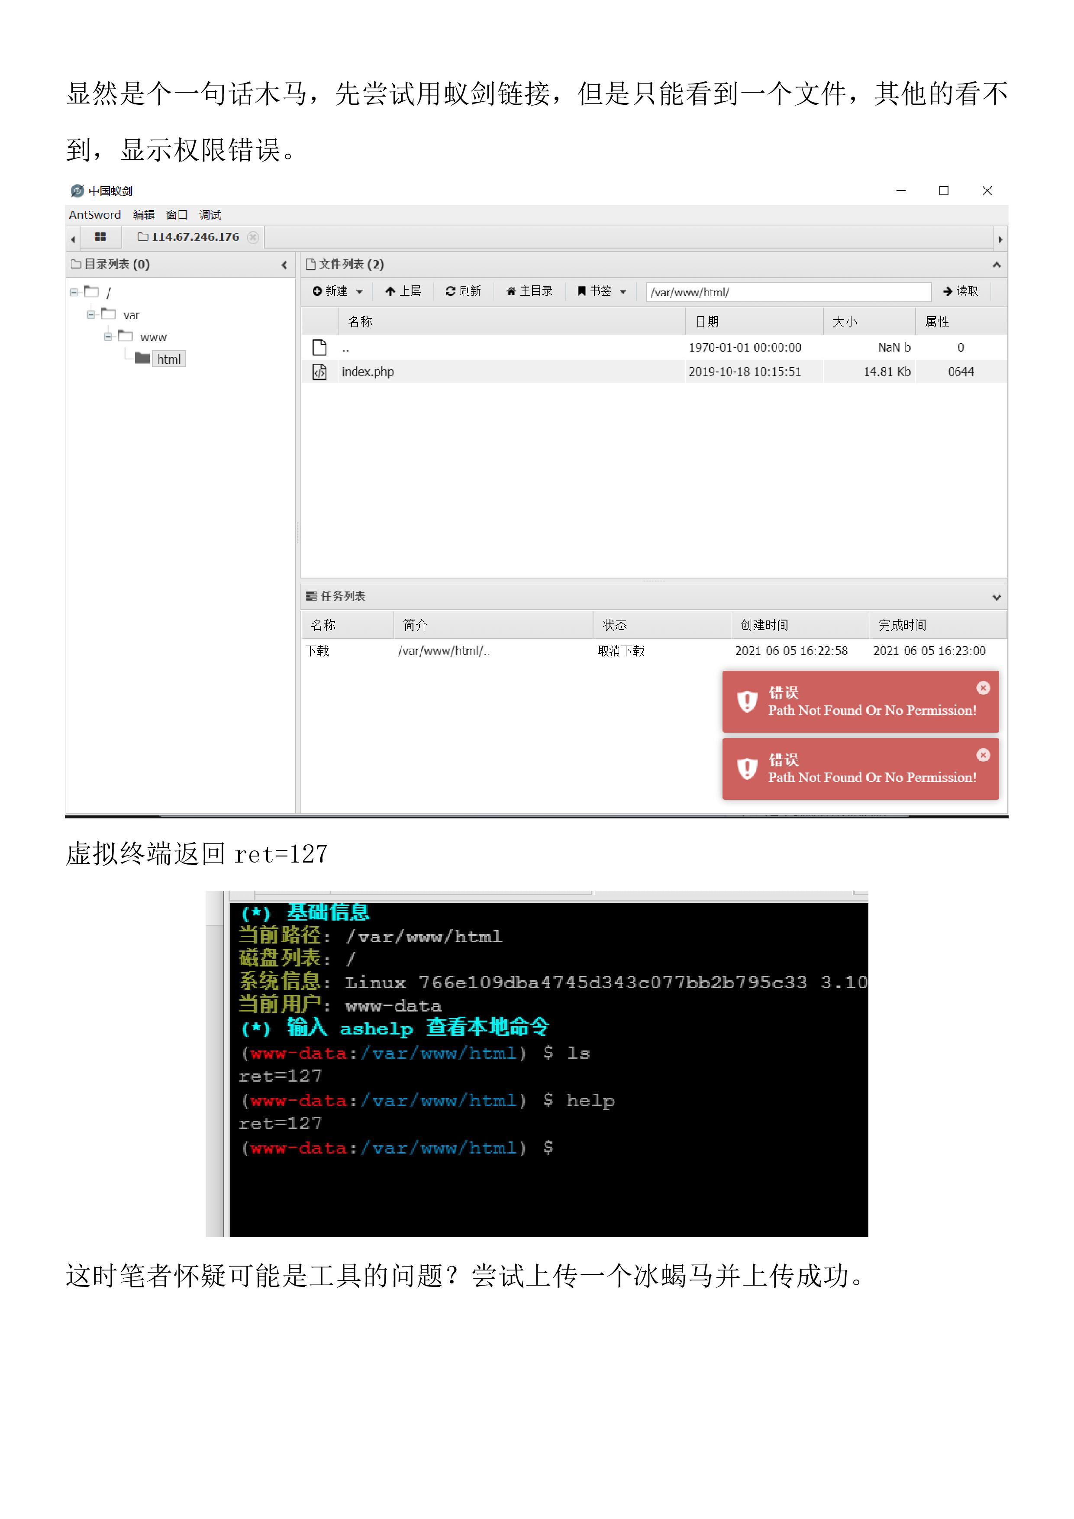The height and width of the screenshot is (1519, 1074).
Task: Sort files by 日期 column
Action: coord(754,322)
